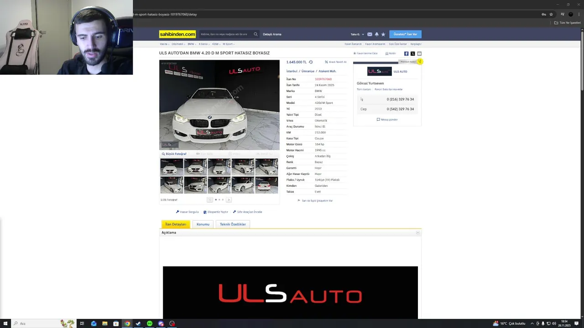Screen dimensions: 584x328
Task: Click 420d in the breadcrumb
Action: 215,44
